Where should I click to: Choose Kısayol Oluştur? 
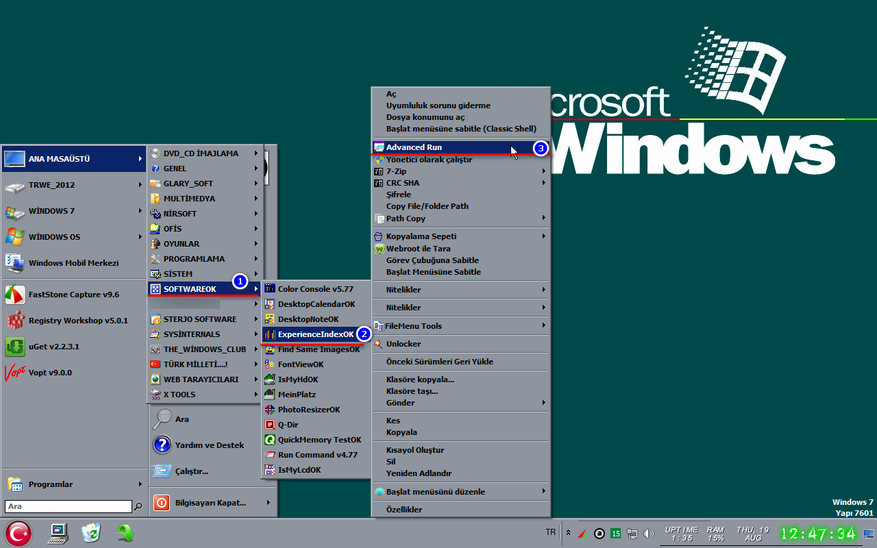click(461, 450)
